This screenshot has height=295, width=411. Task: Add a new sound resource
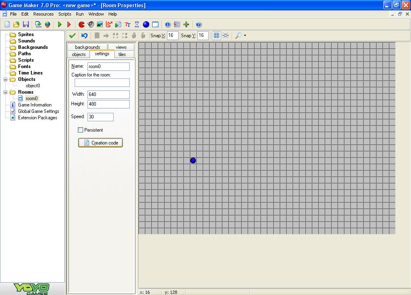[x=91, y=25]
